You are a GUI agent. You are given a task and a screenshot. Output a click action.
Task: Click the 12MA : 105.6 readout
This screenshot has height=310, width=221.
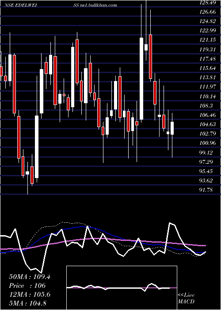pyautogui.click(x=30, y=294)
